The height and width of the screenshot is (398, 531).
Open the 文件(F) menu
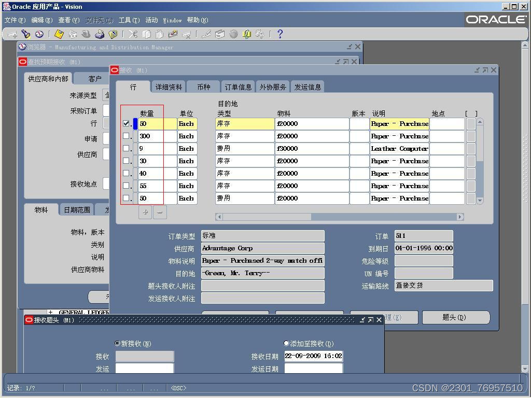pos(15,20)
